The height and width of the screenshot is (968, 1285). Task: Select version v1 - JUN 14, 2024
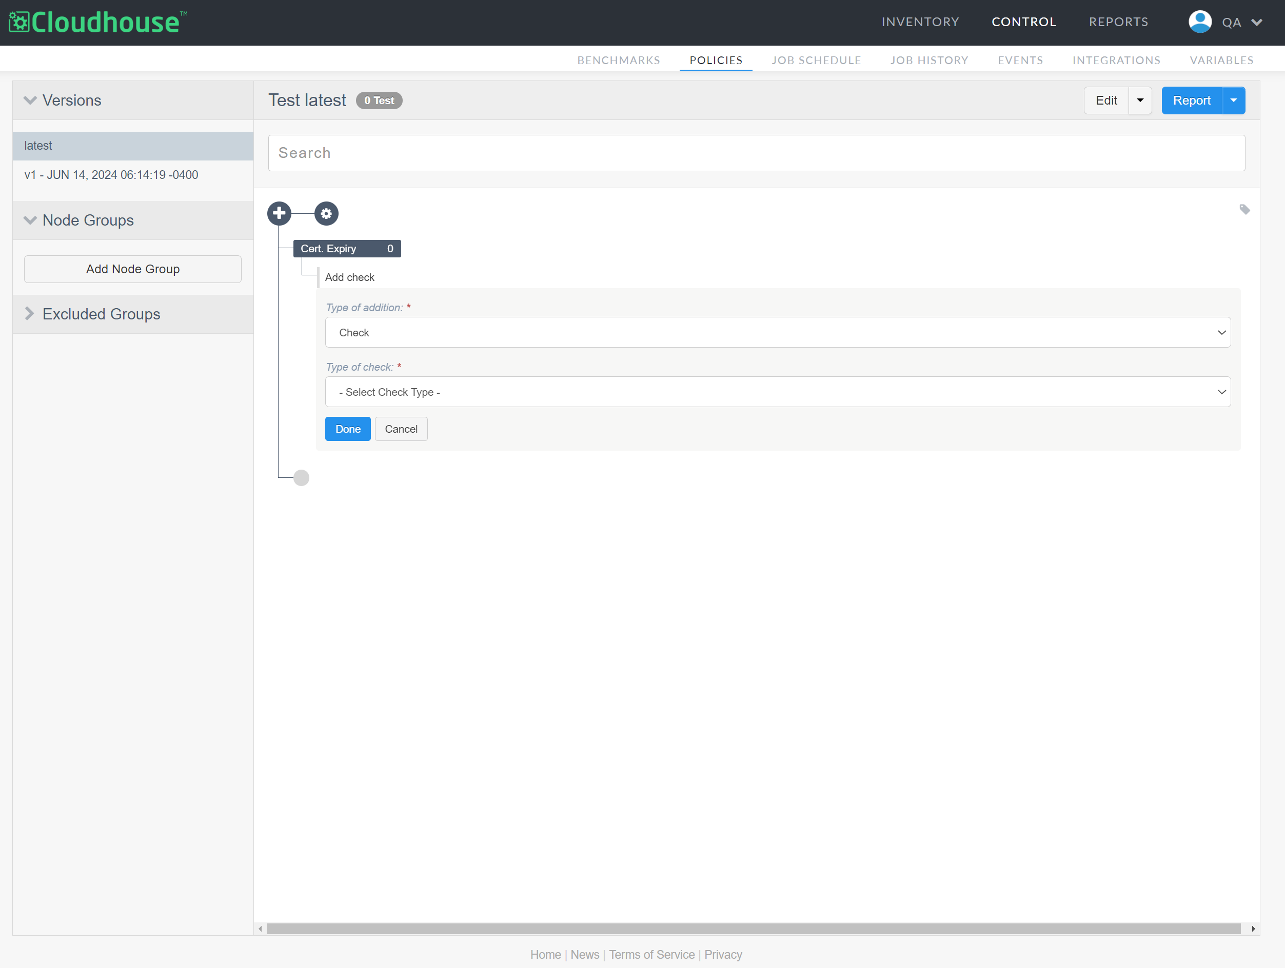click(x=111, y=175)
